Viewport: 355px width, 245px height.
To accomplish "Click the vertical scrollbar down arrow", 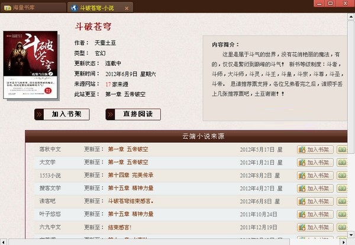I will (x=351, y=235).
